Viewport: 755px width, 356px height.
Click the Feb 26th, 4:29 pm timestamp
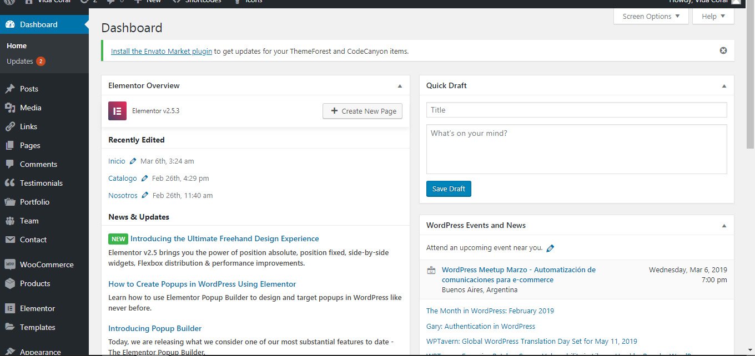[180, 179]
